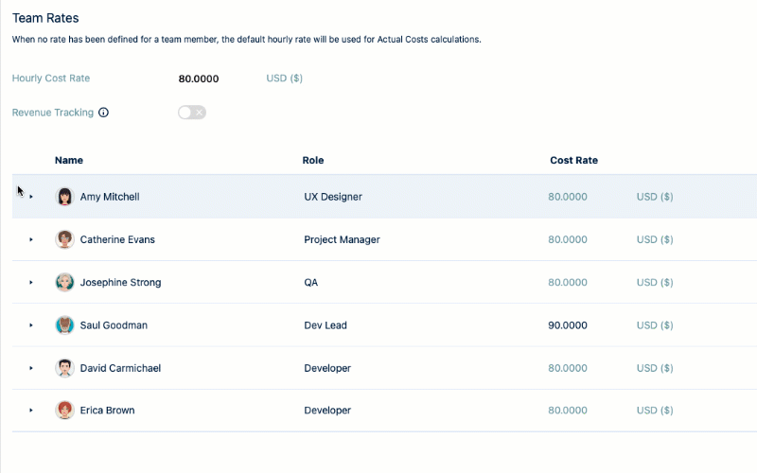The image size is (757, 473).
Task: Sort by the Name column header
Action: click(69, 160)
